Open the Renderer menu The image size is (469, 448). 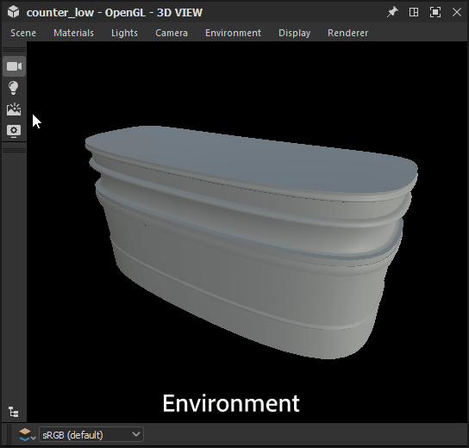click(347, 33)
